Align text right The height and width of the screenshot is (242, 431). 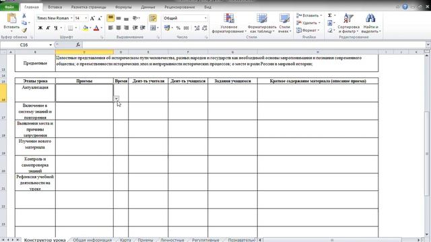126,28
